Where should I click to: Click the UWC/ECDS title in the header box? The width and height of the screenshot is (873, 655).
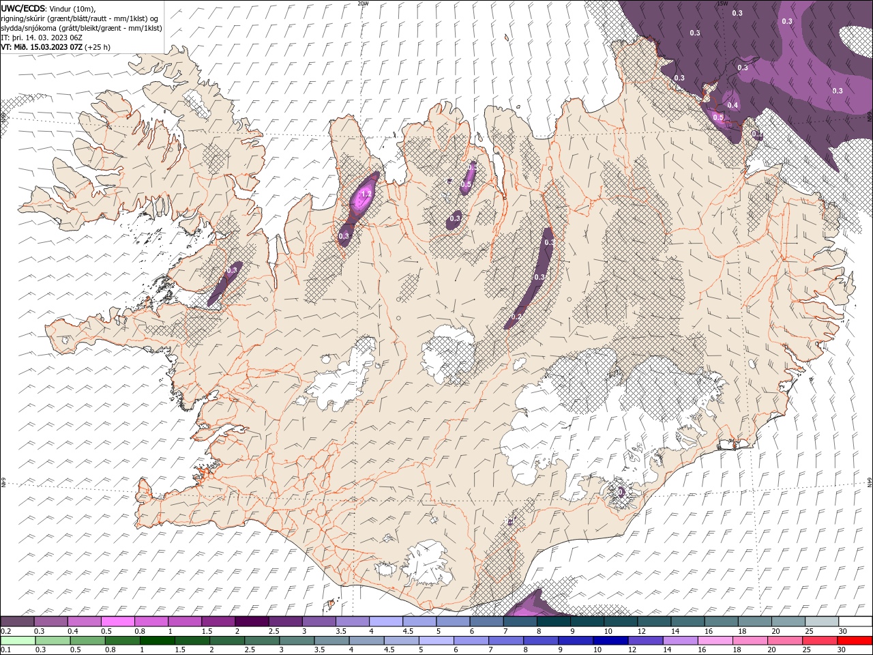point(23,8)
